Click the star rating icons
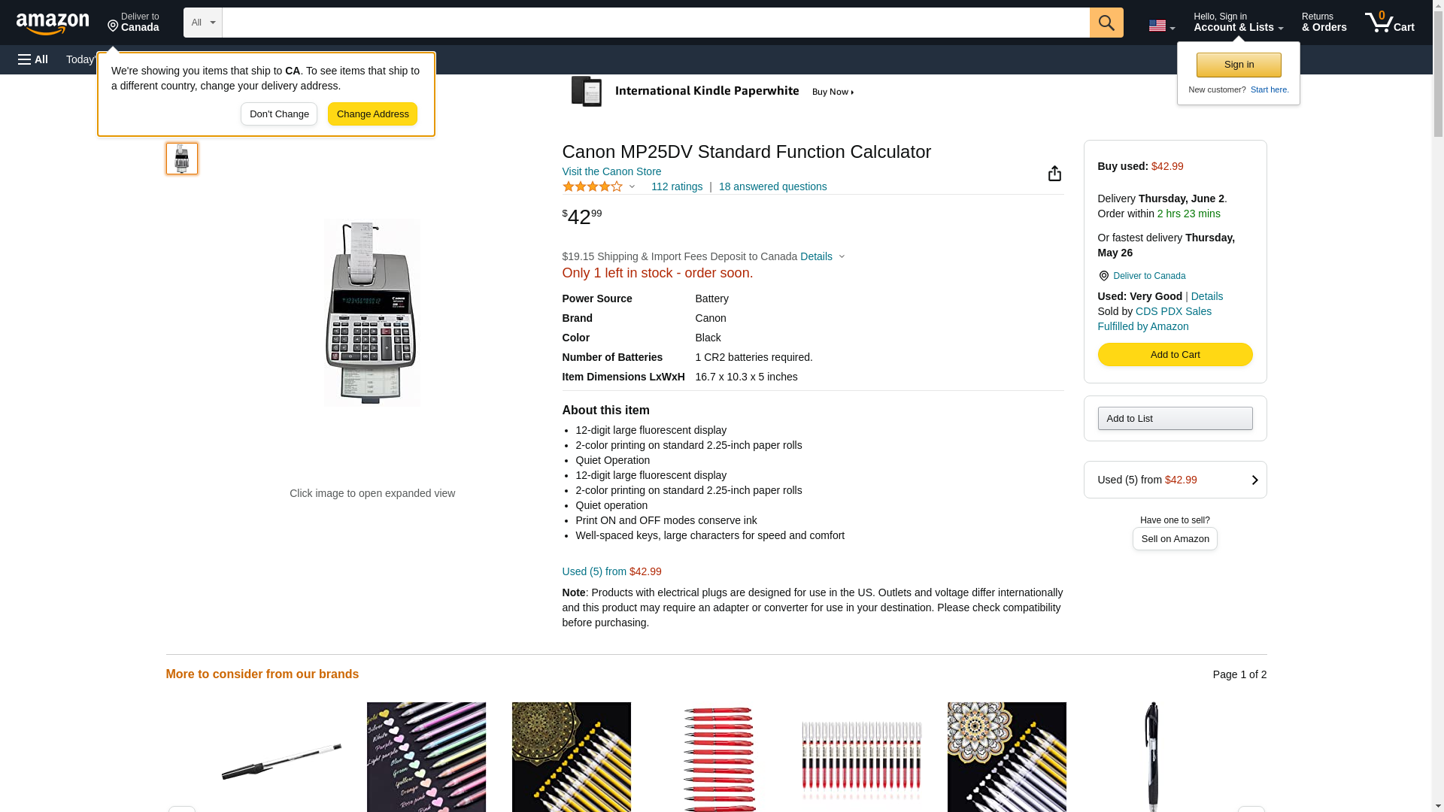The width and height of the screenshot is (1444, 812). [x=593, y=186]
